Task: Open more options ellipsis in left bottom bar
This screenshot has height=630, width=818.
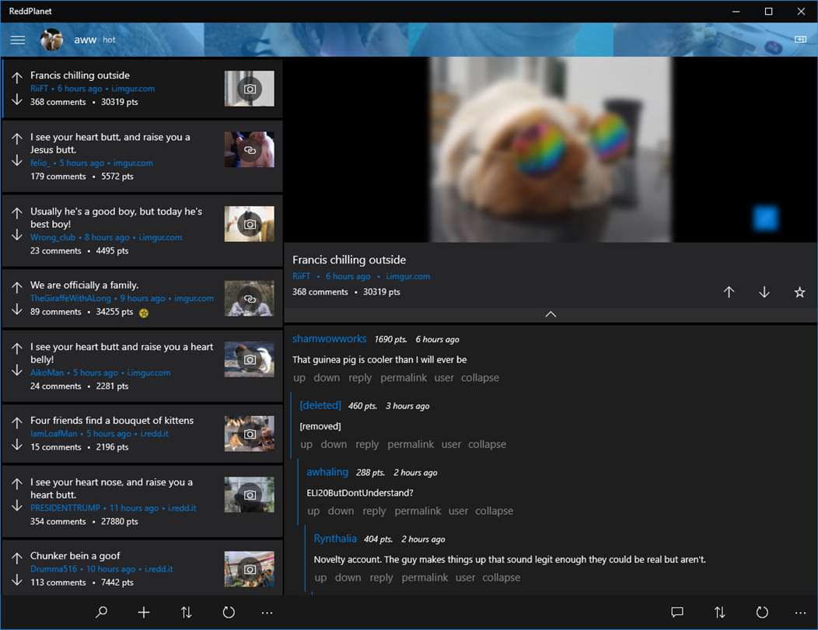Action: coord(267,613)
